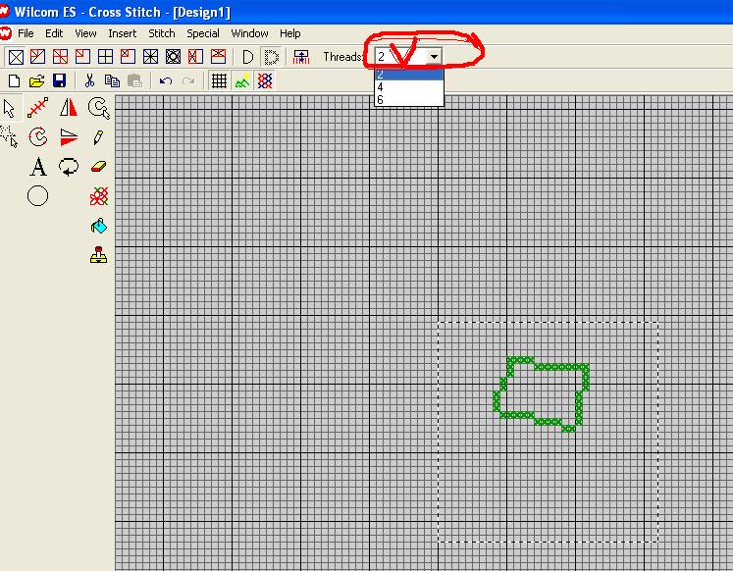The height and width of the screenshot is (571, 733).
Task: Select the paint bucket Fill tool
Action: (x=99, y=227)
